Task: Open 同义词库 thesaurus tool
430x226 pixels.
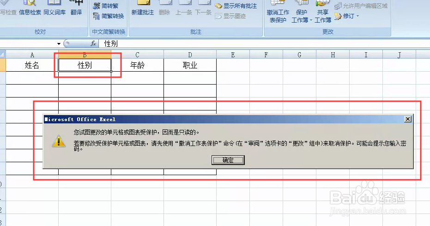Action: point(55,7)
